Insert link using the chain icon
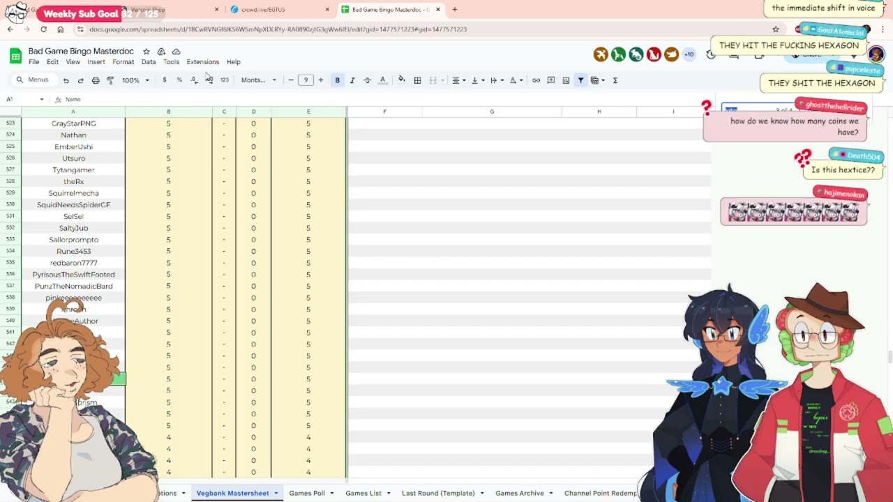The image size is (893, 502). 536,80
